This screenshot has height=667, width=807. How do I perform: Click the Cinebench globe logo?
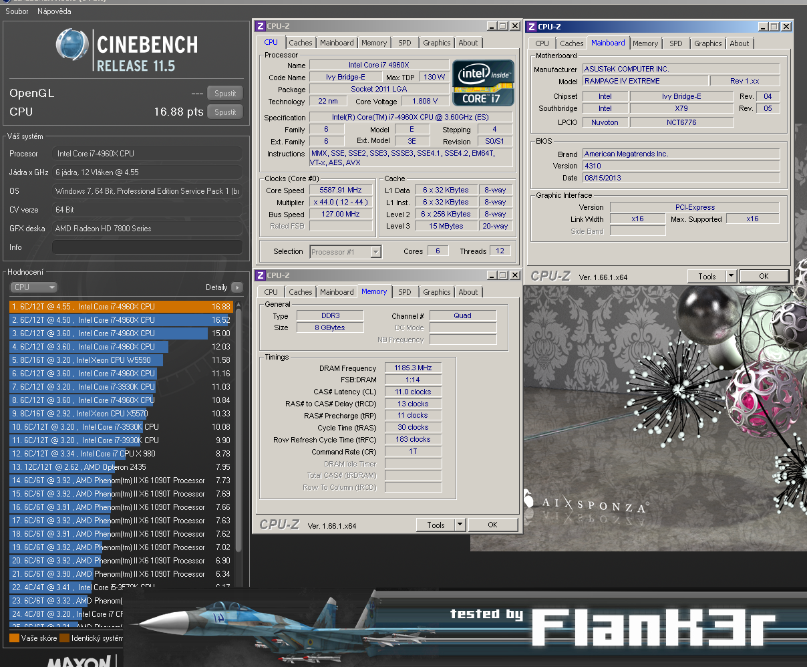72,45
